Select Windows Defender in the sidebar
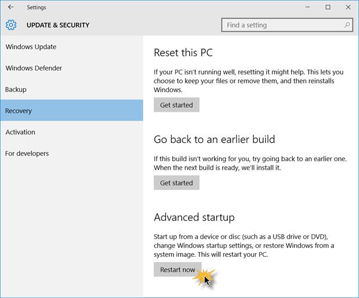This screenshot has height=298, width=359. pyautogui.click(x=34, y=68)
